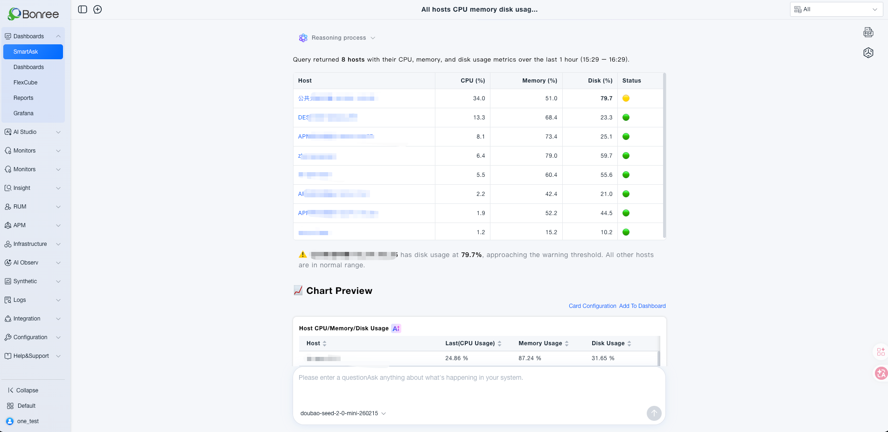Click the Card Configuration link
This screenshot has width=888, height=432.
[592, 306]
